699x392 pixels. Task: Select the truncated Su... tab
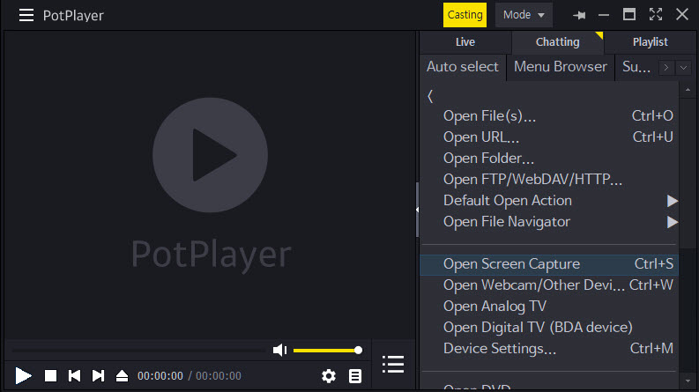pyautogui.click(x=636, y=67)
